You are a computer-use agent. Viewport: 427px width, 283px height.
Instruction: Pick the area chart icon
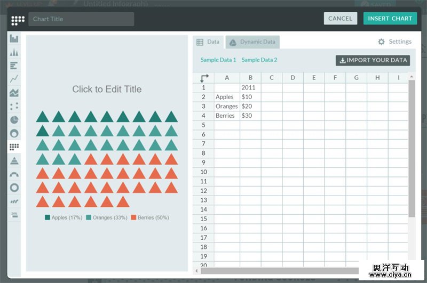tap(14, 93)
